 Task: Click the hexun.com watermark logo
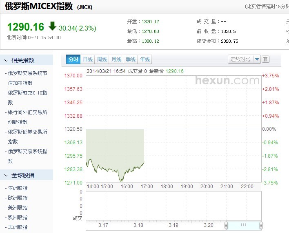point(227,80)
